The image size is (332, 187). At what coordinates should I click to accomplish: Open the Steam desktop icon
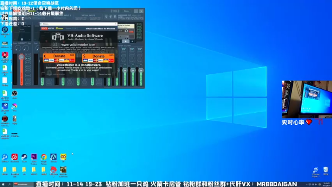[24, 157]
